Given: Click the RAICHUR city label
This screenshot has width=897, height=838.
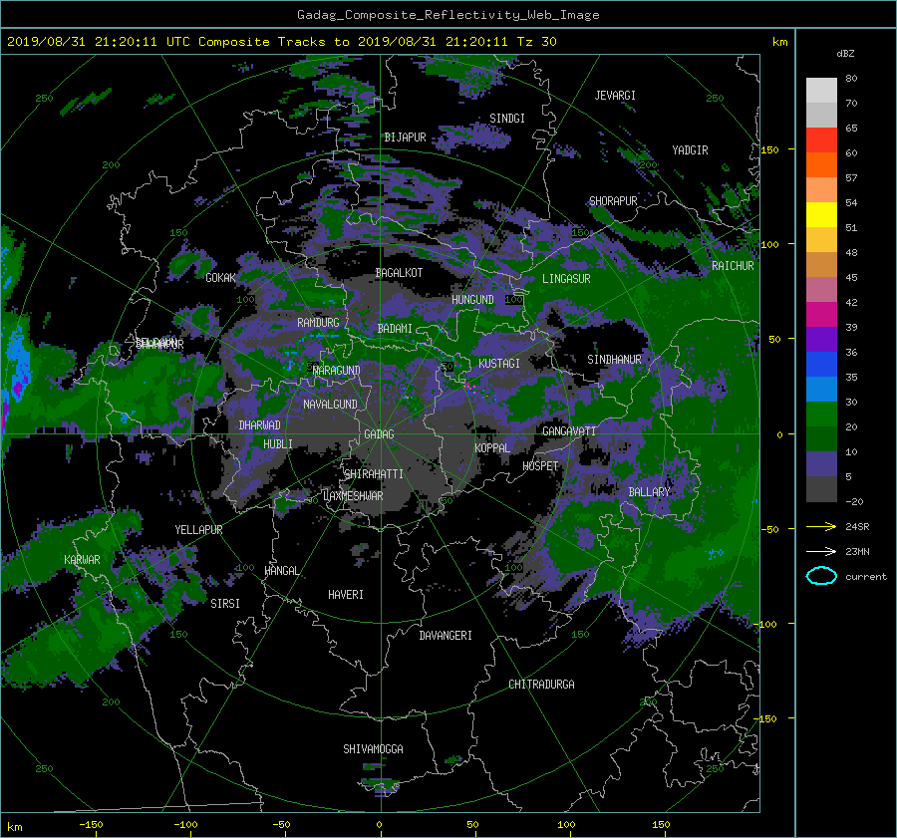Looking at the screenshot, I should click(x=733, y=266).
